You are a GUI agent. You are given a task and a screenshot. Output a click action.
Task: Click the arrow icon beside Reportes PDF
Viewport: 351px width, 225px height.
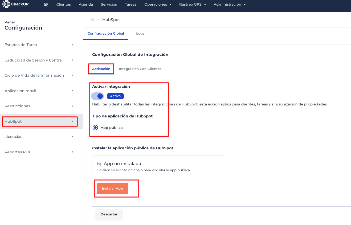coord(72,152)
